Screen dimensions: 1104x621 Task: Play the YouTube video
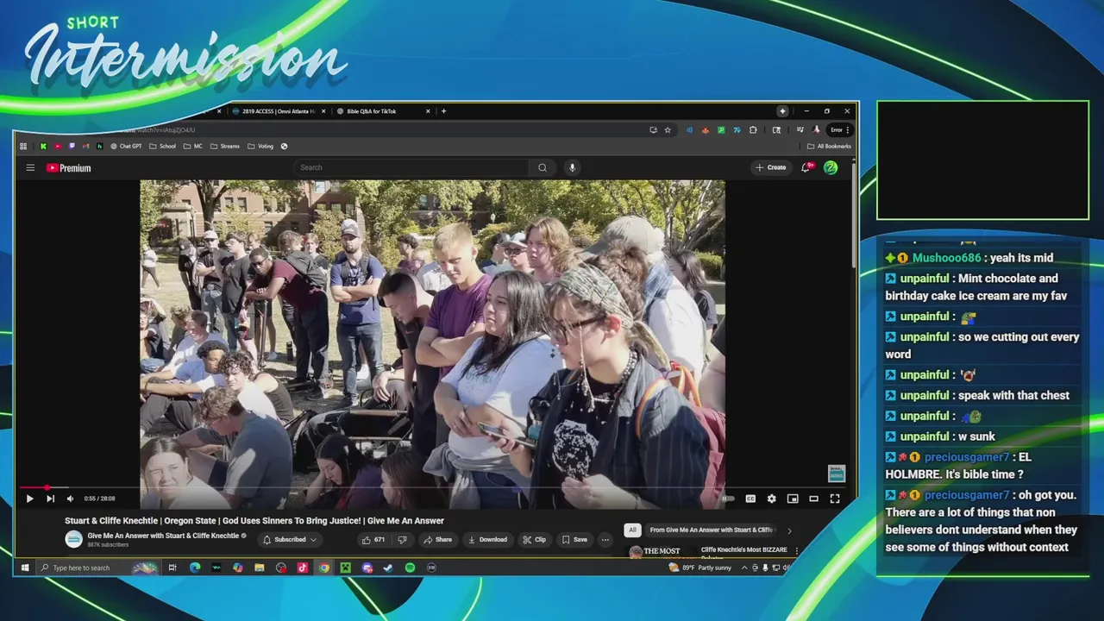[x=29, y=499]
